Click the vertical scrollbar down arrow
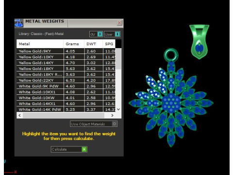233x175 pixels. 118,109
